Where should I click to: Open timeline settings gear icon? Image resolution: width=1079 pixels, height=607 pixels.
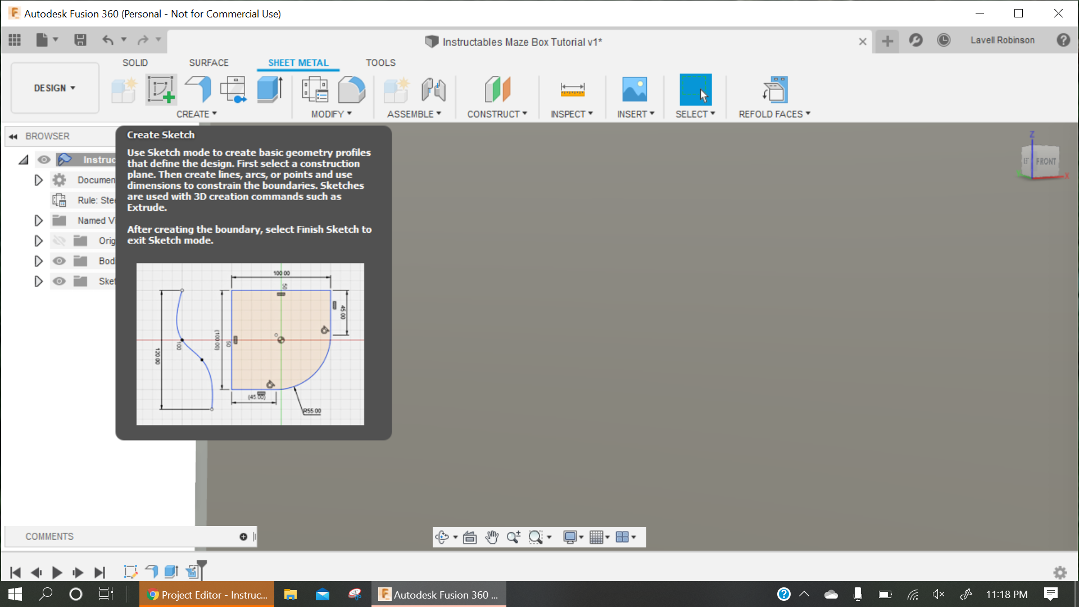tap(1060, 572)
